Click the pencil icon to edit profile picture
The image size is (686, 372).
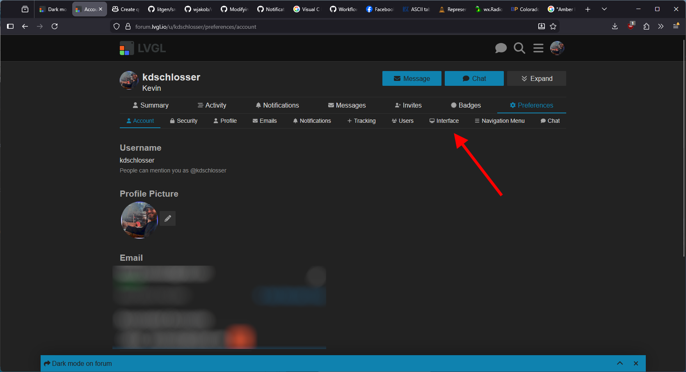click(x=168, y=218)
